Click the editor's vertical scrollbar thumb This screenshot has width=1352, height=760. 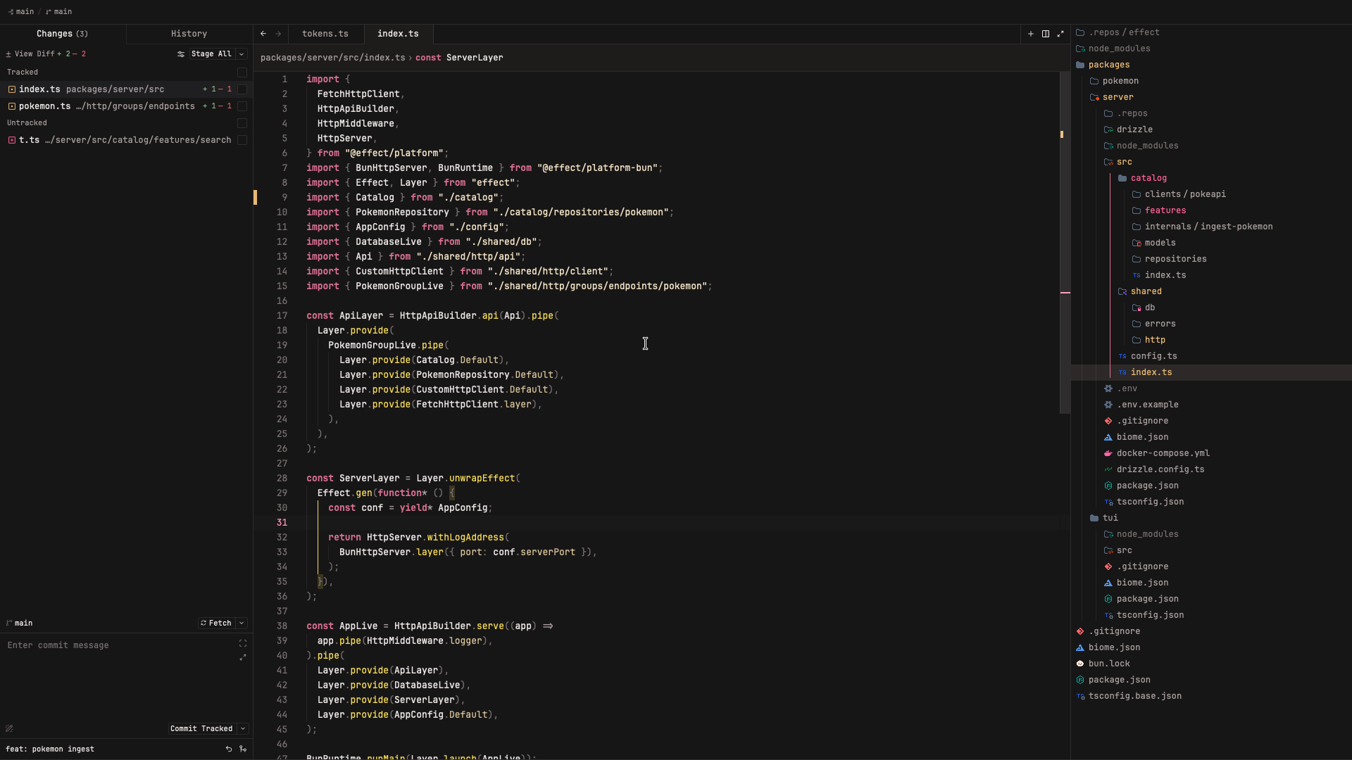(1065, 243)
